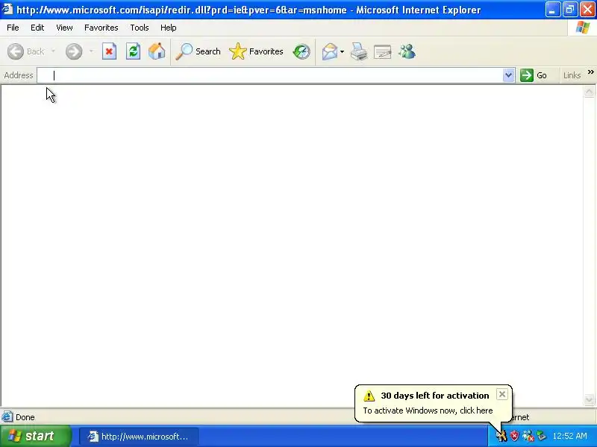This screenshot has height=447, width=597.
Task: Click the vertical scrollbar up arrow
Action: (589, 92)
